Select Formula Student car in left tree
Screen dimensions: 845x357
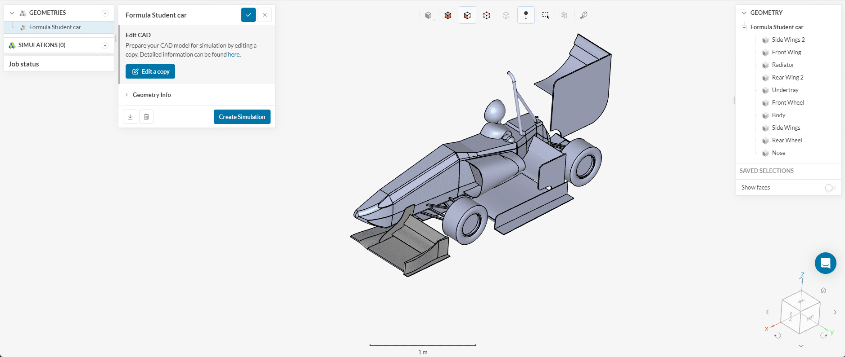coord(55,27)
